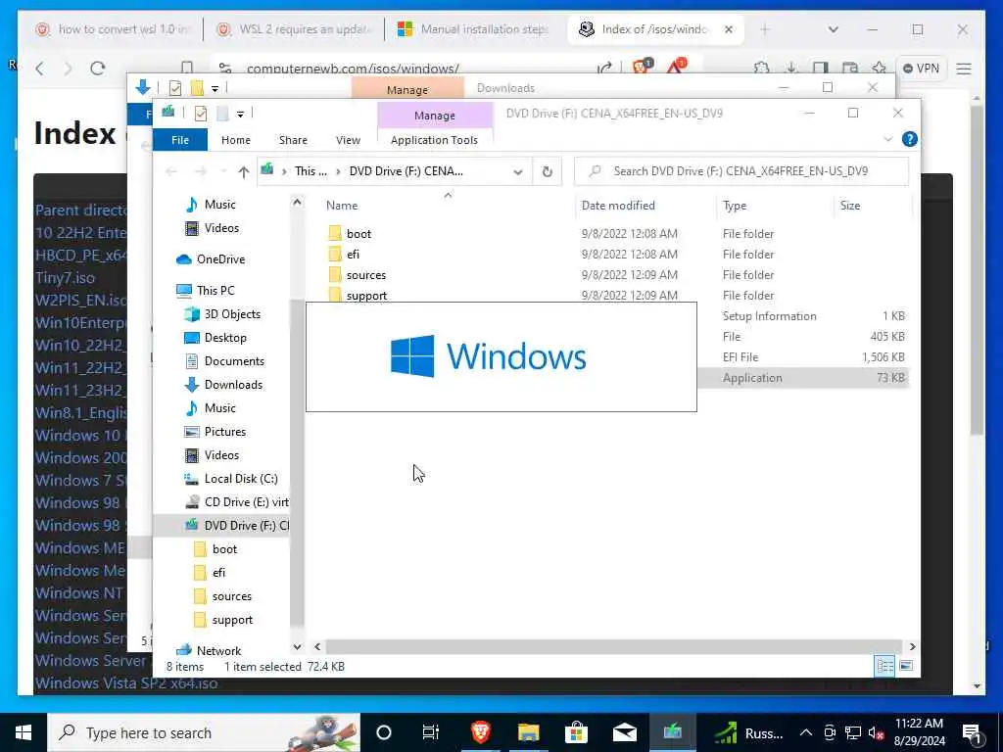Reload the browser page

point(97,69)
